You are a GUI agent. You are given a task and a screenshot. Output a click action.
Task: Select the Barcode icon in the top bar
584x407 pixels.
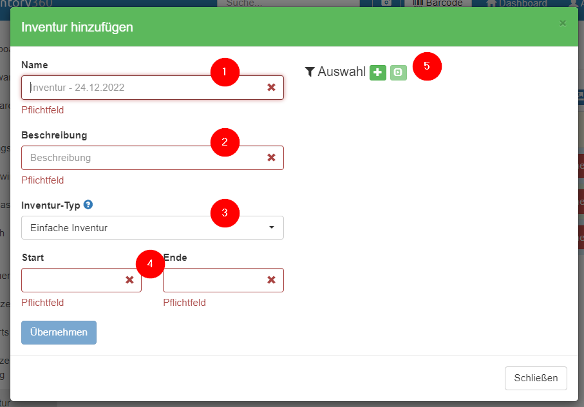[437, 3]
